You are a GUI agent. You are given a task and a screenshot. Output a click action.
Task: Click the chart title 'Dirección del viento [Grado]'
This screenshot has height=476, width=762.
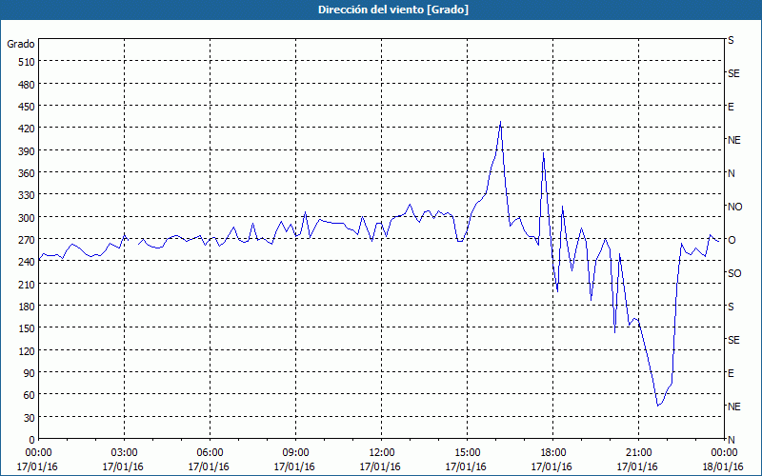point(393,10)
